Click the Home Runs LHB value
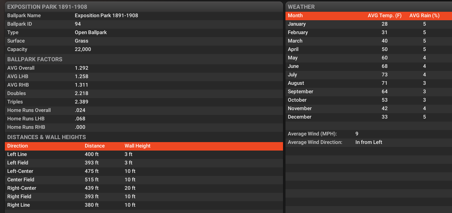452x213 pixels. tap(80, 119)
